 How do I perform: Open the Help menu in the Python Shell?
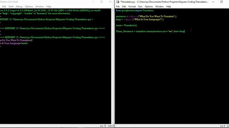coord(49,6)
